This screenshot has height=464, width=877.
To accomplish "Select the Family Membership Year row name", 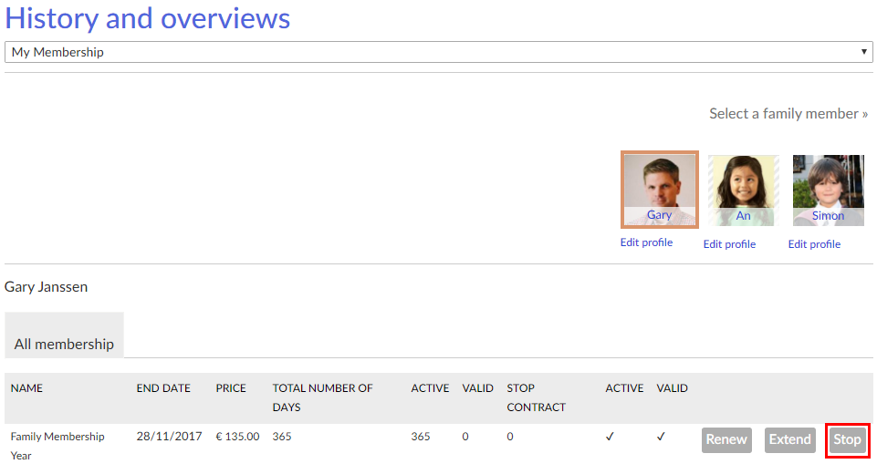I will [x=57, y=445].
